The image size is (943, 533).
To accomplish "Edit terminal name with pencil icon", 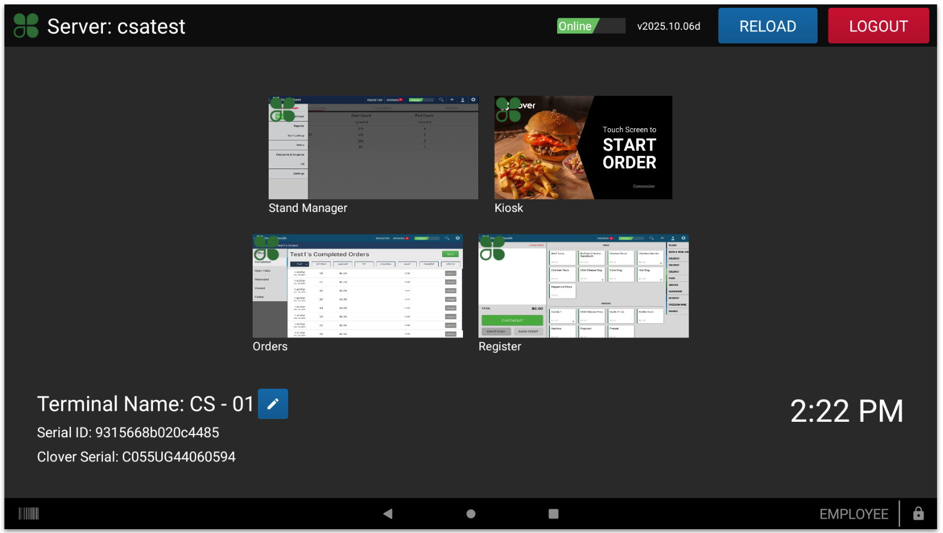I will click(273, 404).
